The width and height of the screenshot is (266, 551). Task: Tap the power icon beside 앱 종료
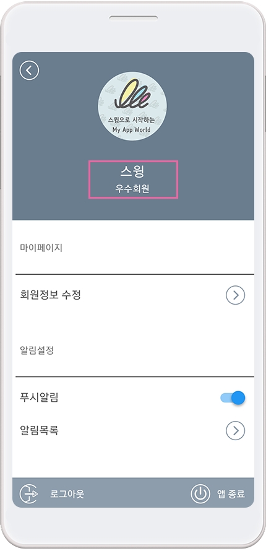200,493
